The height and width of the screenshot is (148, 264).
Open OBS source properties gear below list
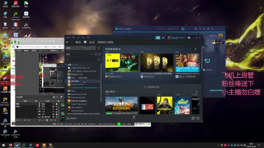tap(47, 120)
